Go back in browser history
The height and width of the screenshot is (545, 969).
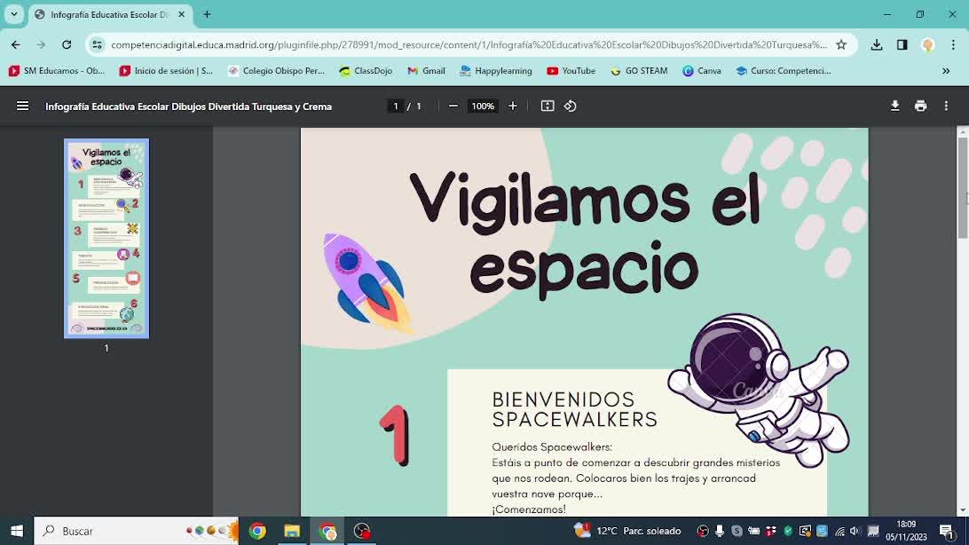click(15, 44)
